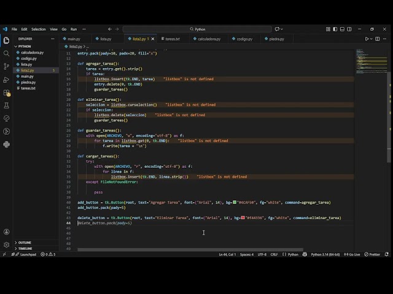Close the lista2.py tab
This screenshot has width=393, height=294.
click(153, 39)
